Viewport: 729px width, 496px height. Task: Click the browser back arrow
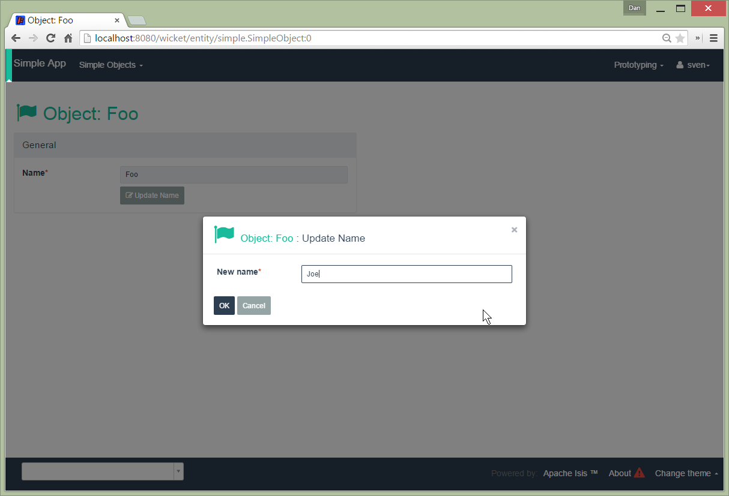16,38
